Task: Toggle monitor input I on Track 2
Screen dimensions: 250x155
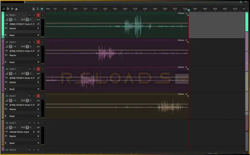Action: pos(43,42)
